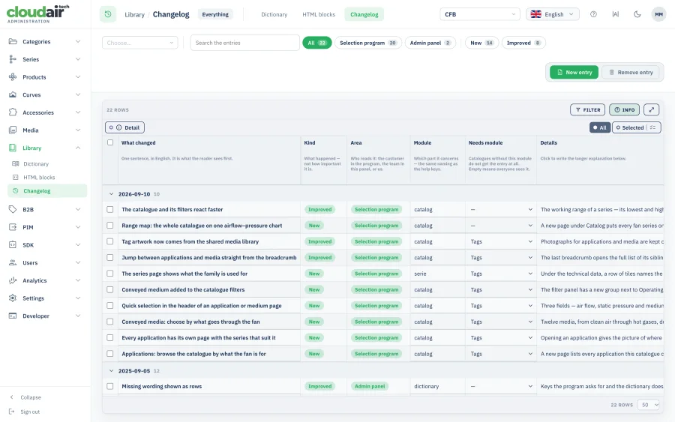Viewport: 675px width, 422px height.
Task: Click the Dictionary icon in Library submenu
Action: (x=16, y=164)
